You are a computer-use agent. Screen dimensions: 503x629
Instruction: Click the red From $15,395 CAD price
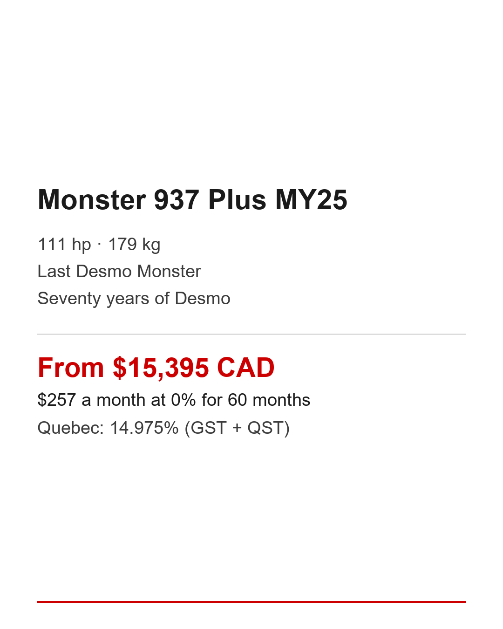click(156, 368)
